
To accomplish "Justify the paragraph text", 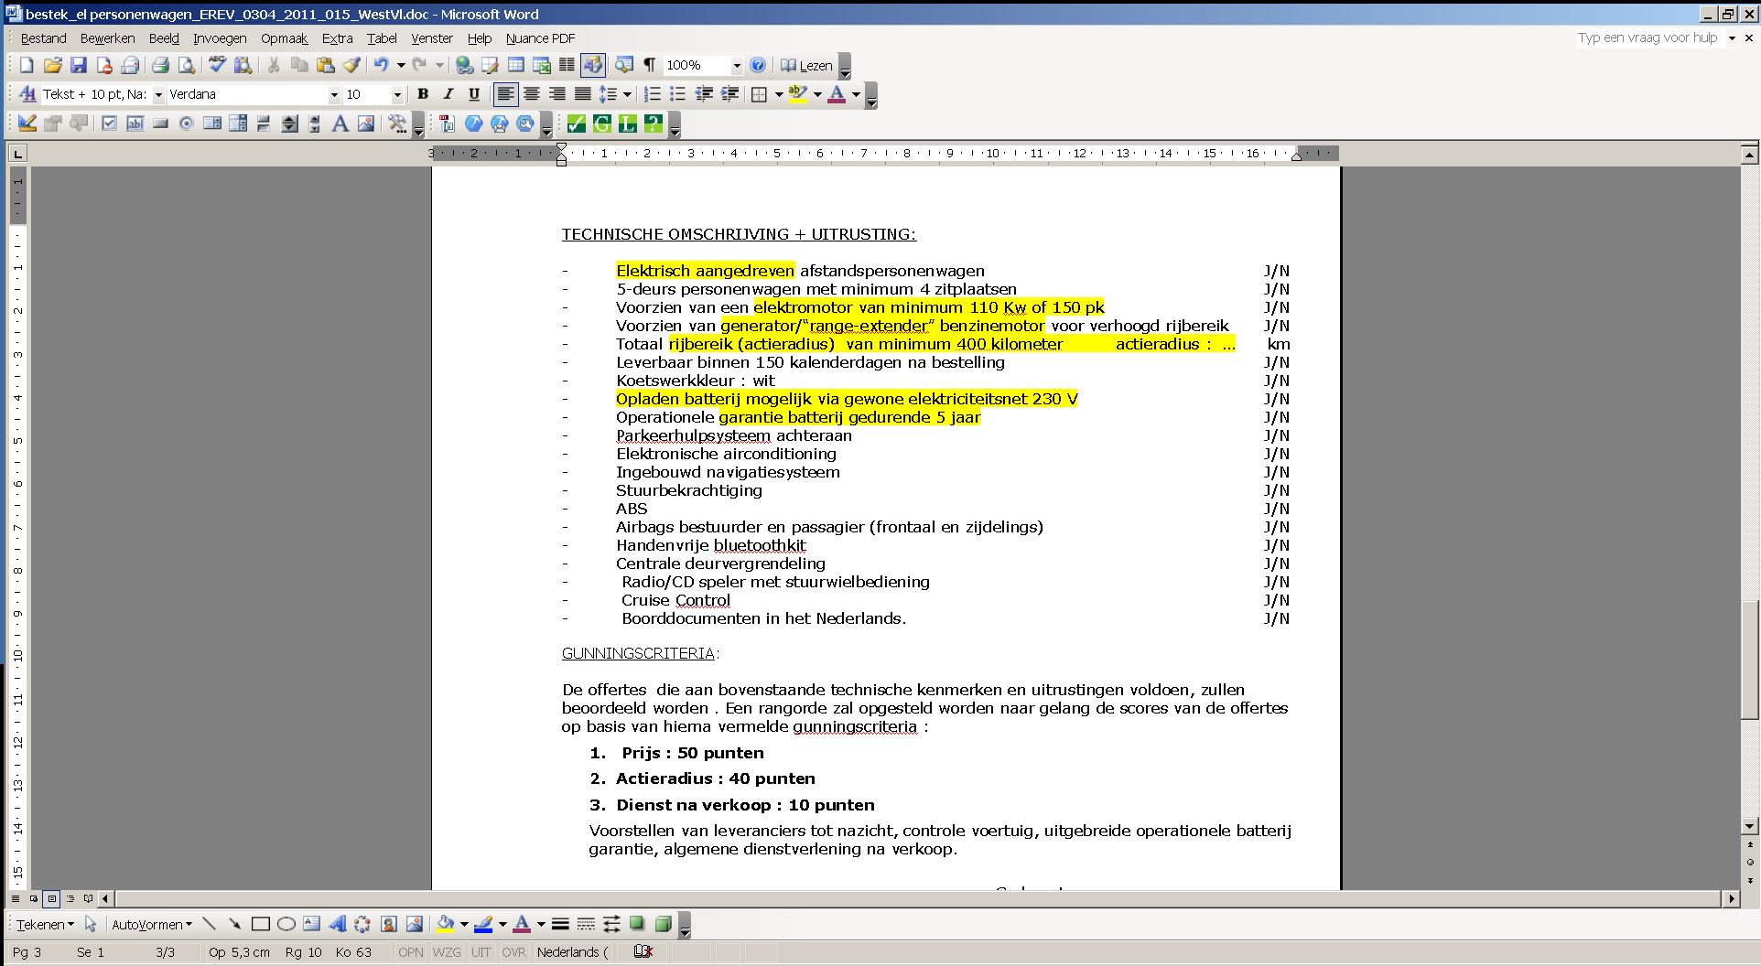I will pos(582,94).
